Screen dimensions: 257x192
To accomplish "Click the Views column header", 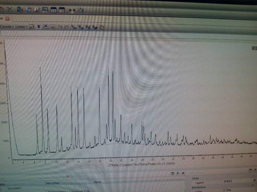I will 97,182.
